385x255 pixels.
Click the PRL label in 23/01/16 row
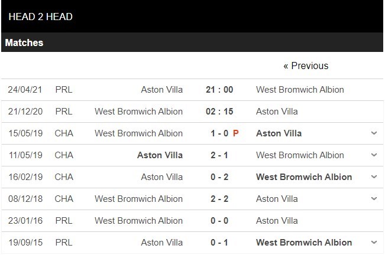pos(64,221)
